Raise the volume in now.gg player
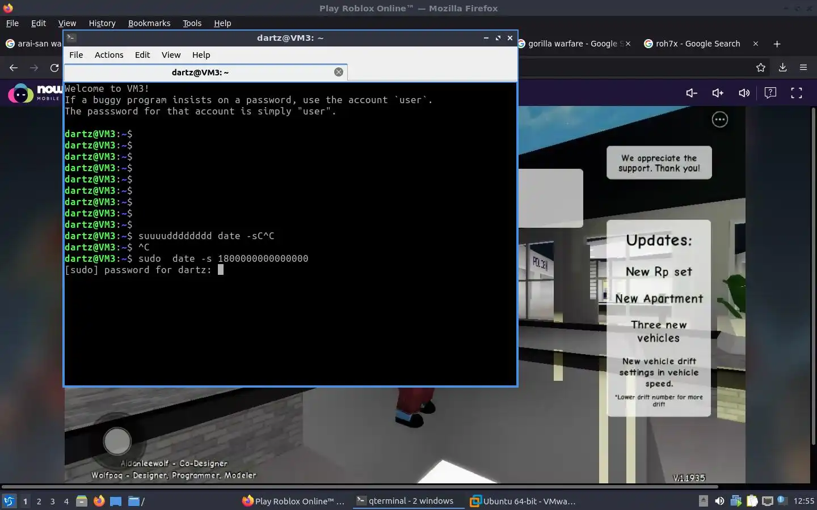817x510 pixels. click(718, 93)
